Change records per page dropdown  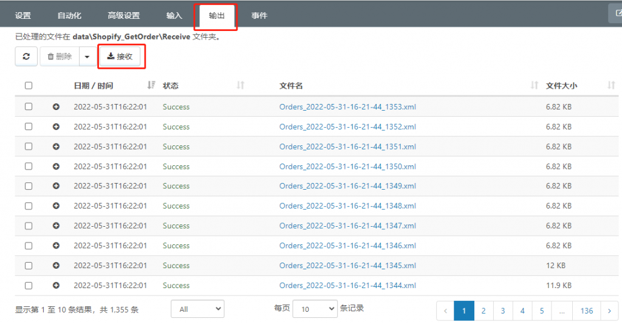pos(315,309)
